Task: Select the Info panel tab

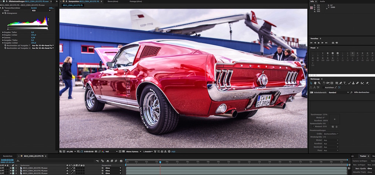Action: pos(312,1)
